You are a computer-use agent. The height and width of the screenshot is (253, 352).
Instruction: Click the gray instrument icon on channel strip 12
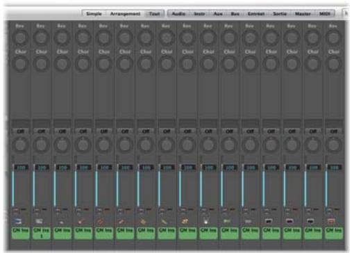[x=248, y=222]
